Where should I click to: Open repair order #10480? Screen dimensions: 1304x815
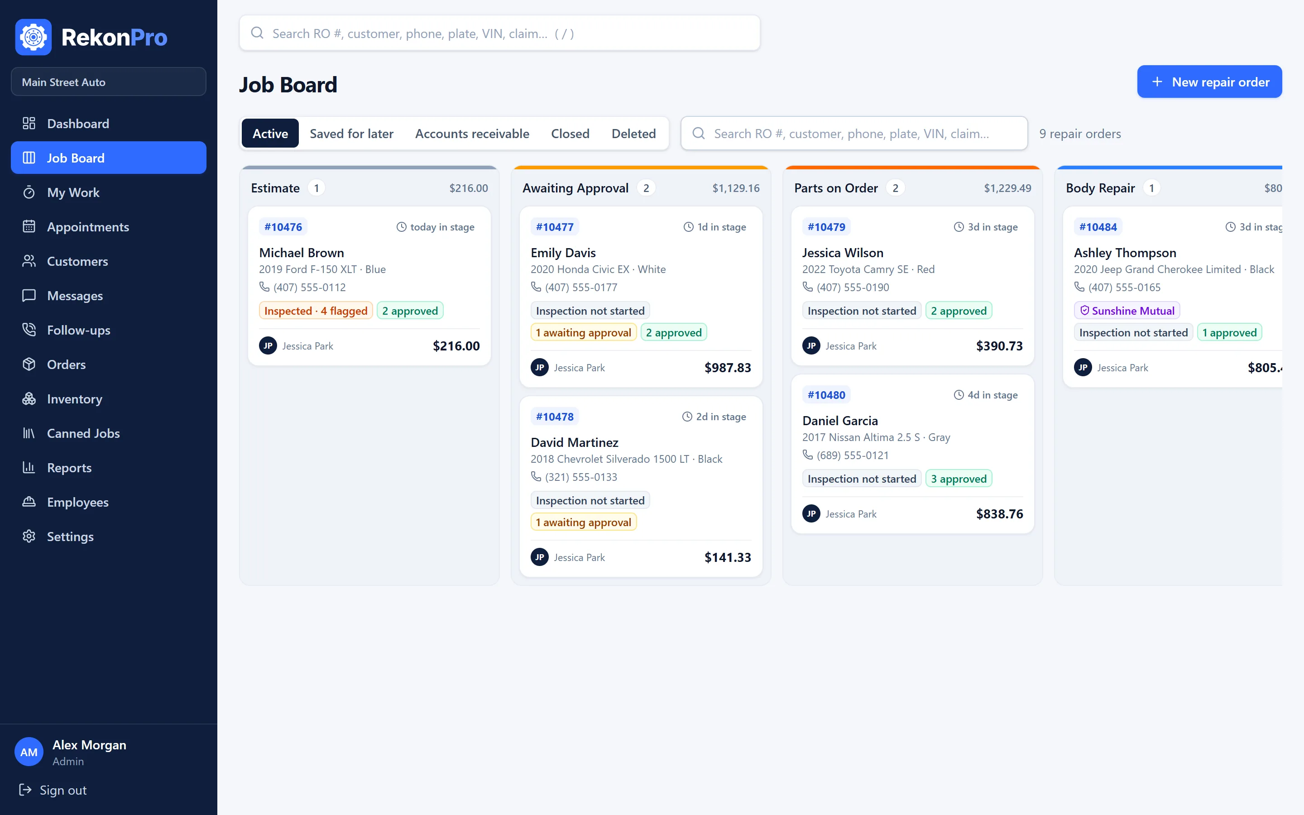click(x=826, y=395)
